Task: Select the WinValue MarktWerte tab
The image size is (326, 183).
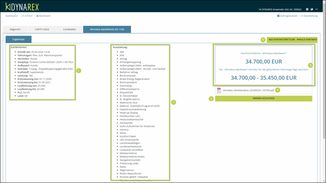Action: [107, 29]
